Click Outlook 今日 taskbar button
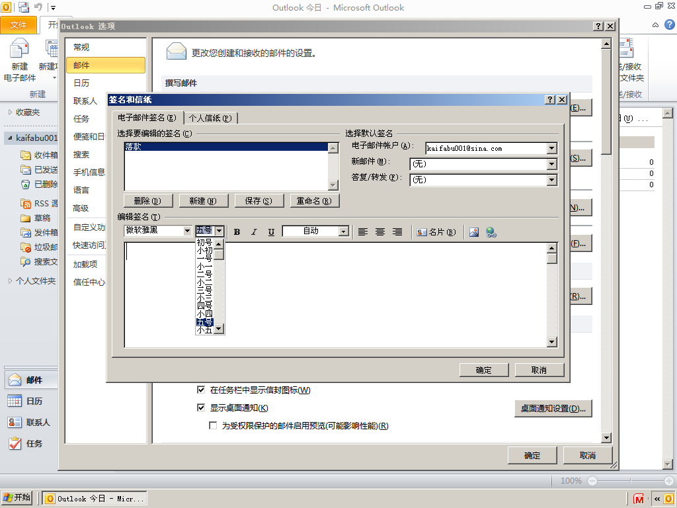This screenshot has height=508, width=677. [x=95, y=499]
